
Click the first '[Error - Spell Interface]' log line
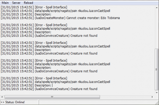34,7
